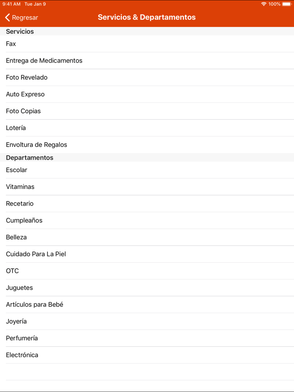Tap the battery icon in status bar

tap(287, 4)
